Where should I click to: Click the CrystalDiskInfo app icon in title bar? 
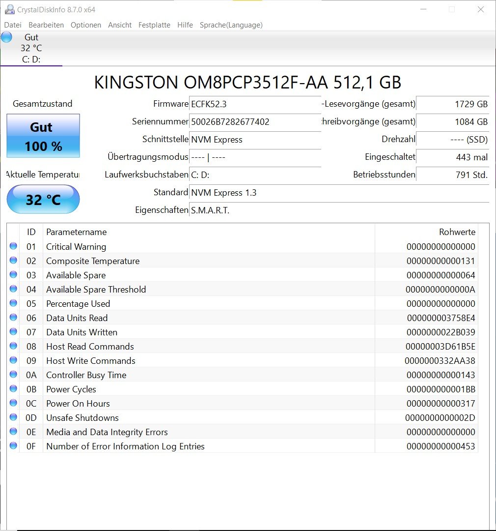tap(9, 9)
